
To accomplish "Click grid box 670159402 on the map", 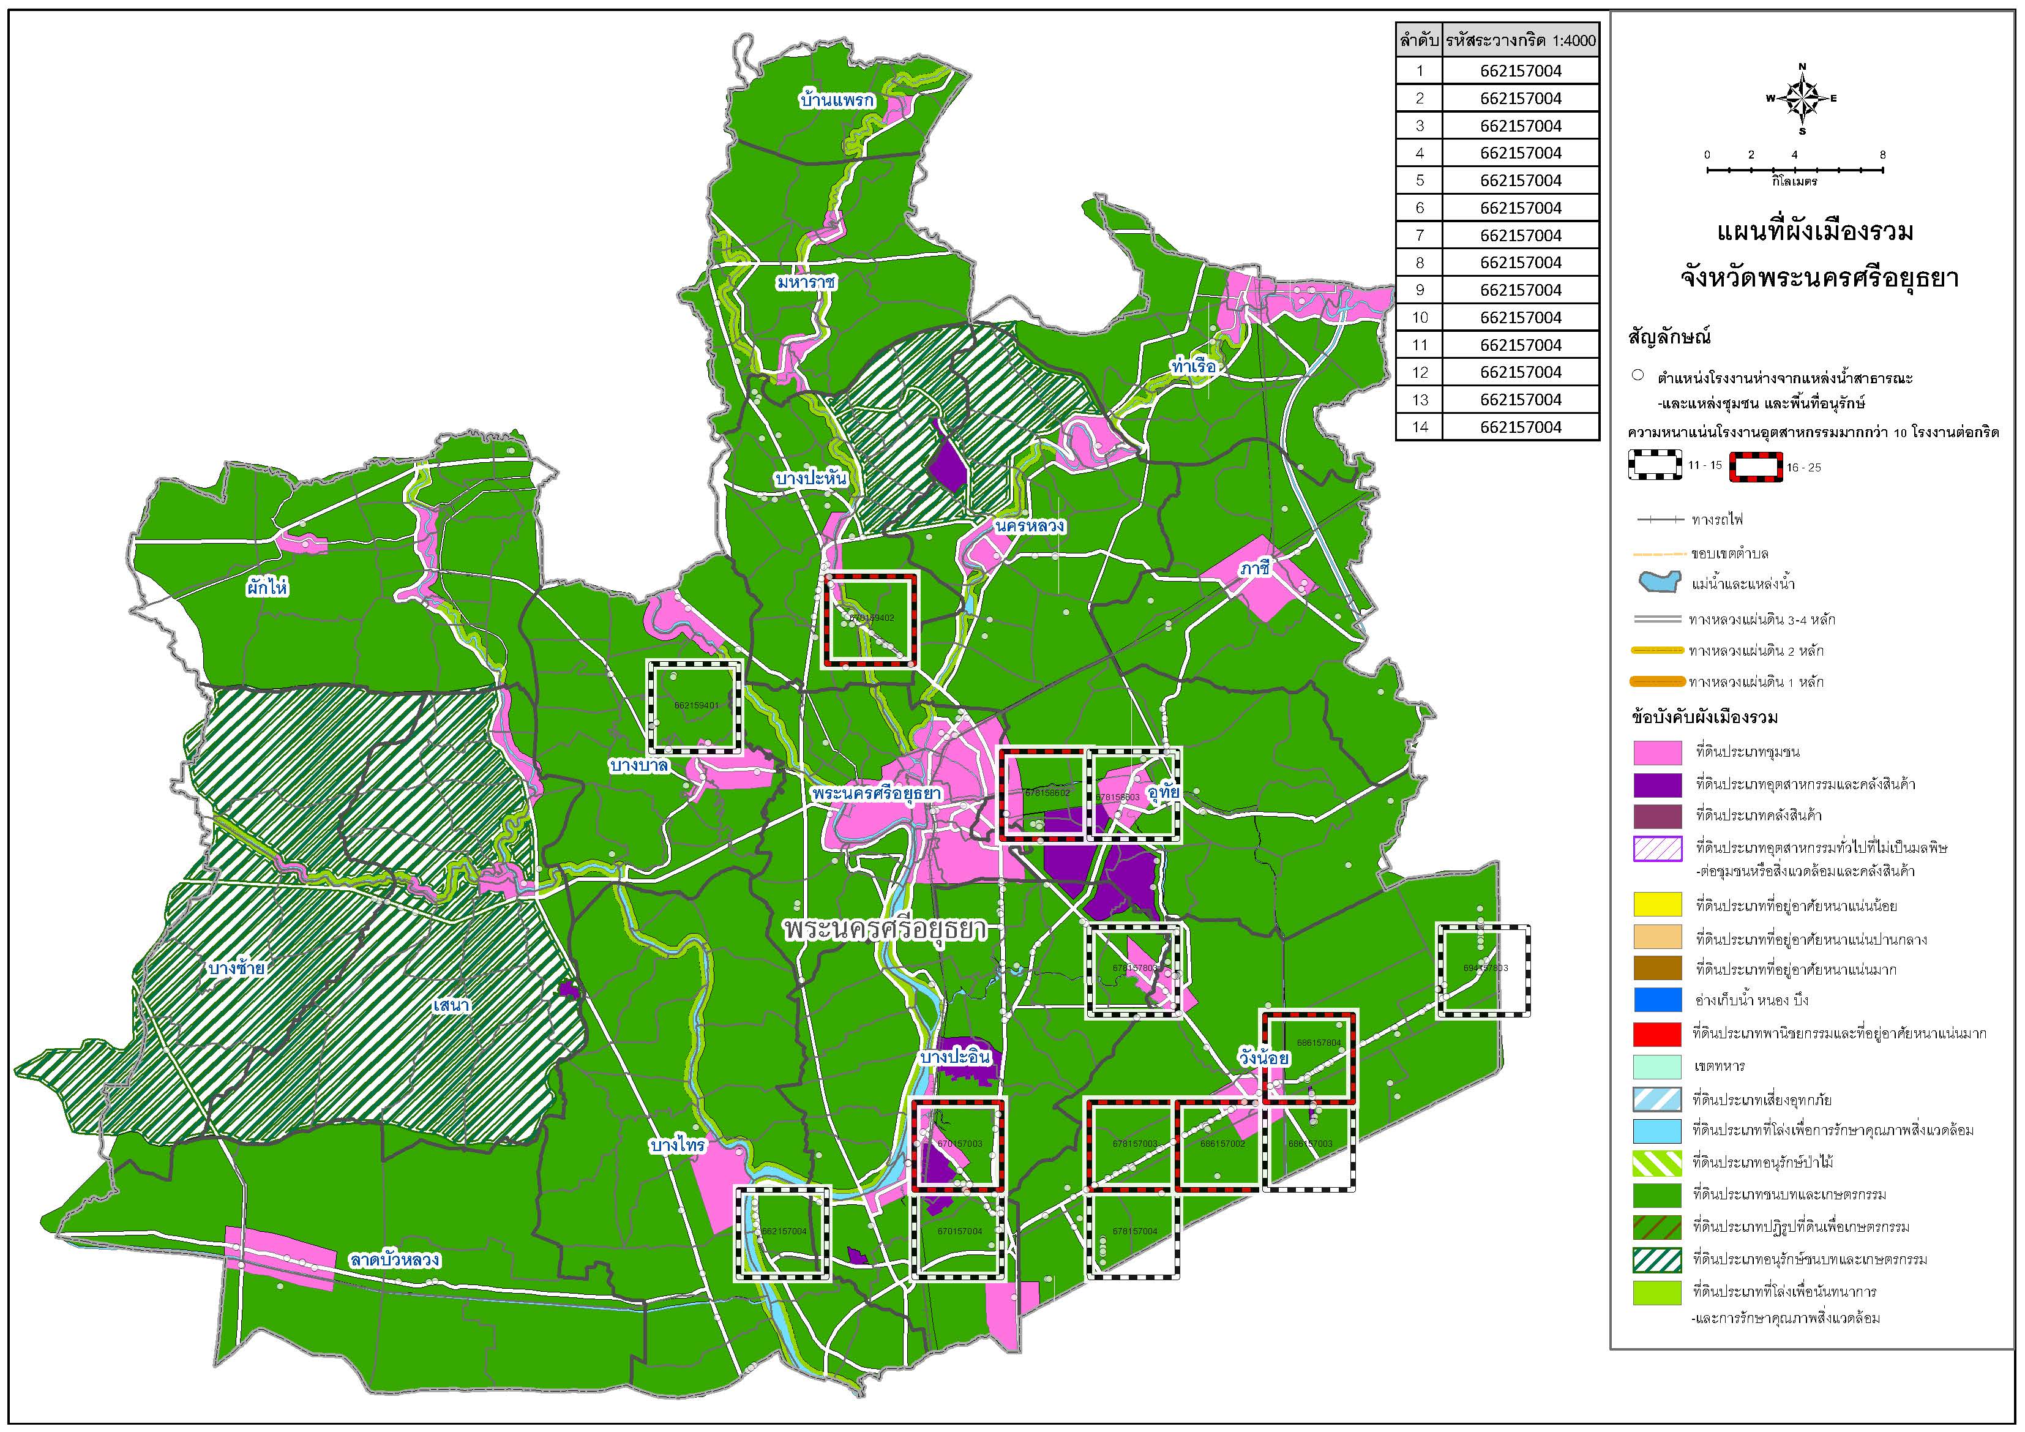I will (x=870, y=620).
